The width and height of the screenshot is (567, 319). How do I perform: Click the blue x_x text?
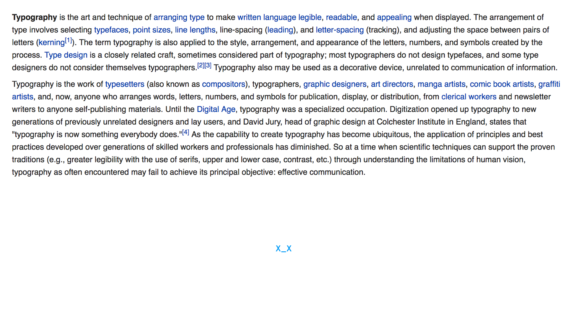pos(283,248)
